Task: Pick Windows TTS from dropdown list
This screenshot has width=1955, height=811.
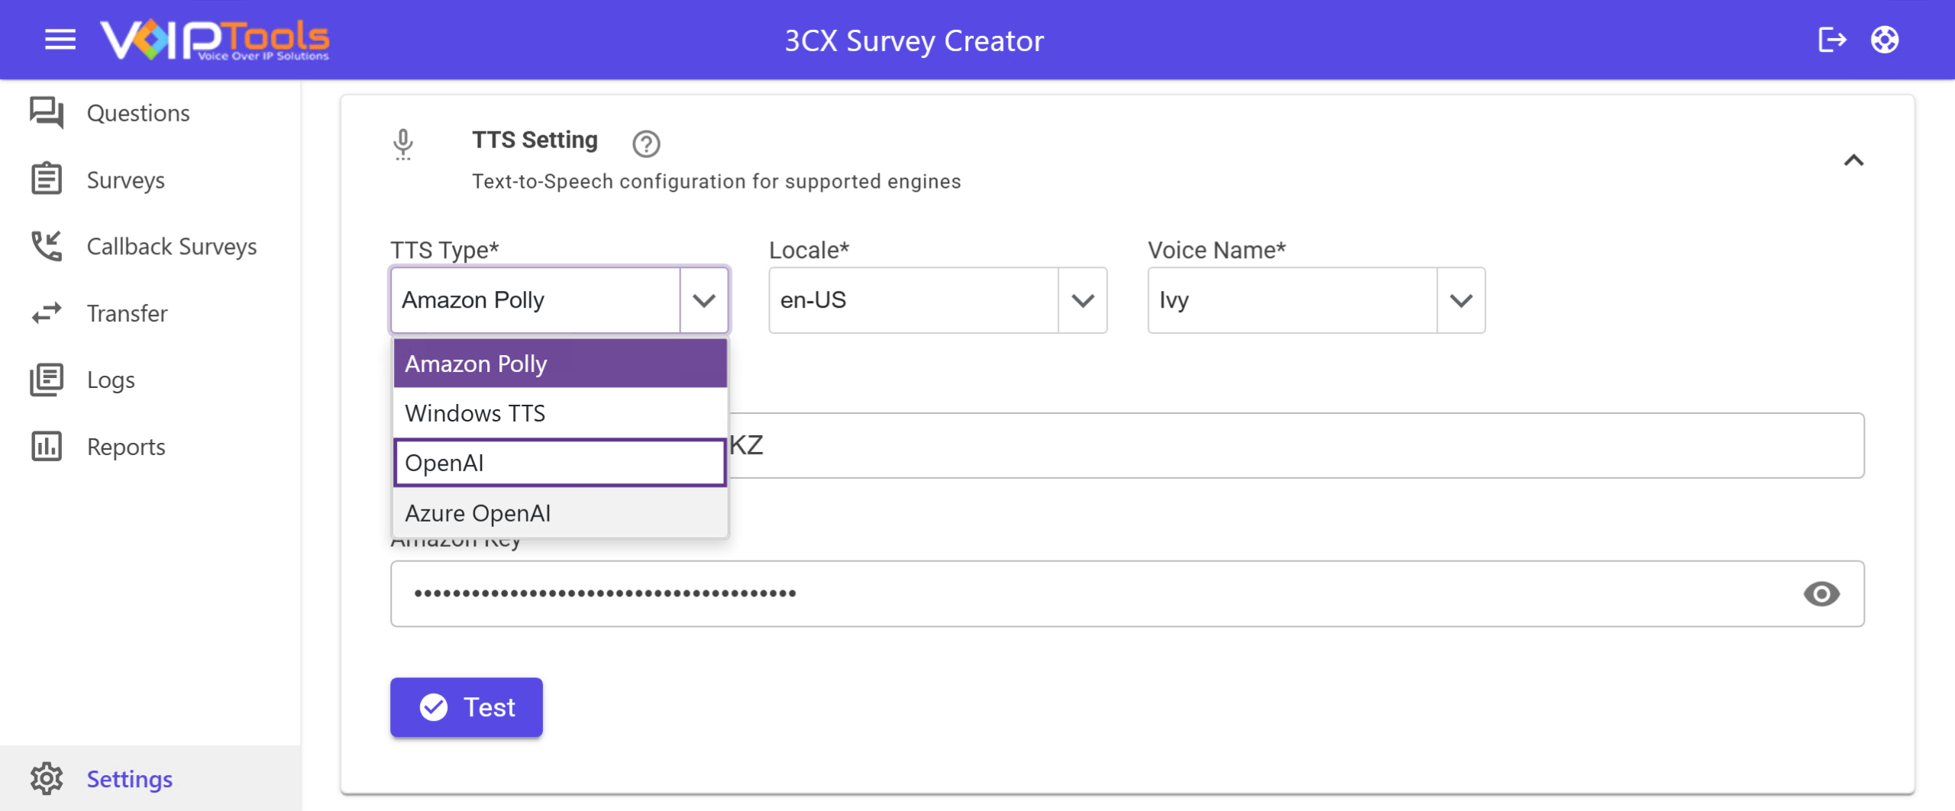Action: [x=560, y=413]
